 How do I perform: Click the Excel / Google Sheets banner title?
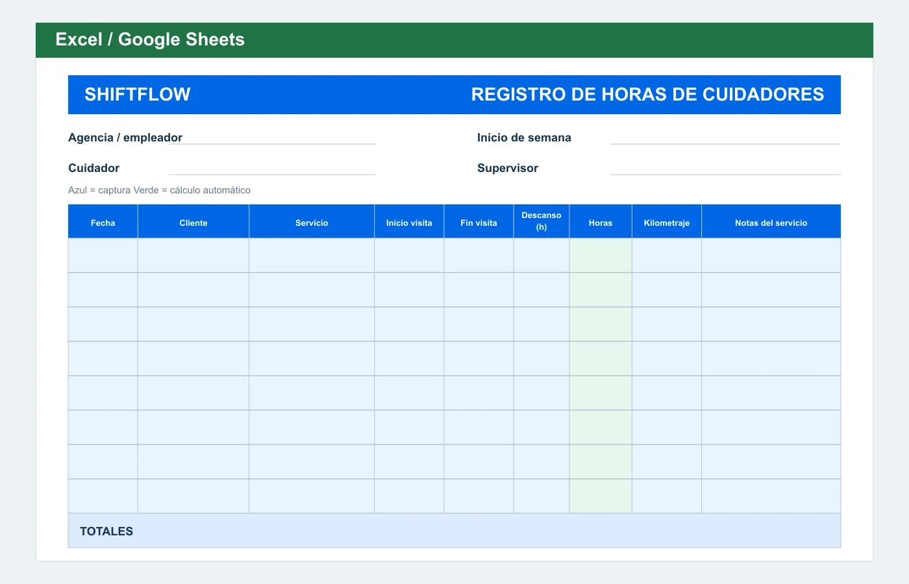click(x=150, y=40)
